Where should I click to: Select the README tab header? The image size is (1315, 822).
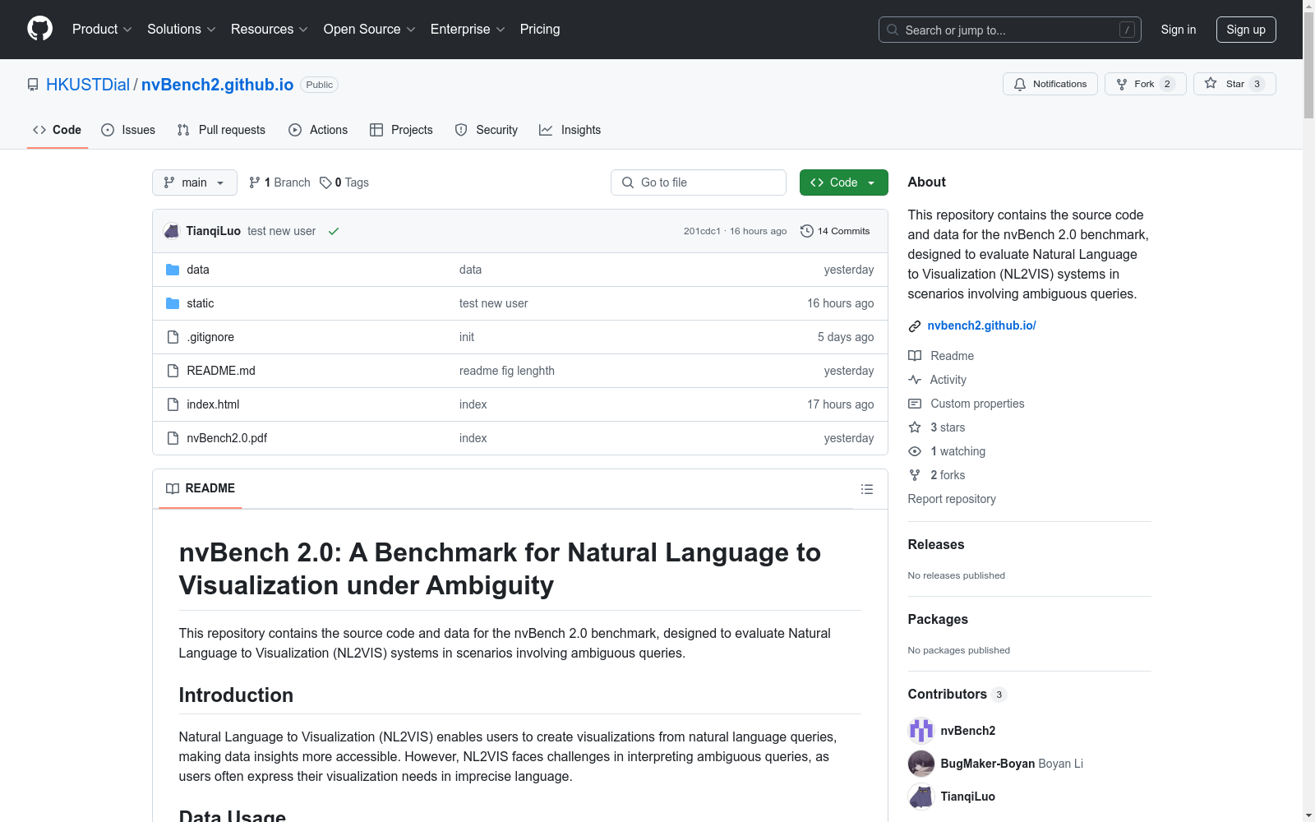coord(201,488)
